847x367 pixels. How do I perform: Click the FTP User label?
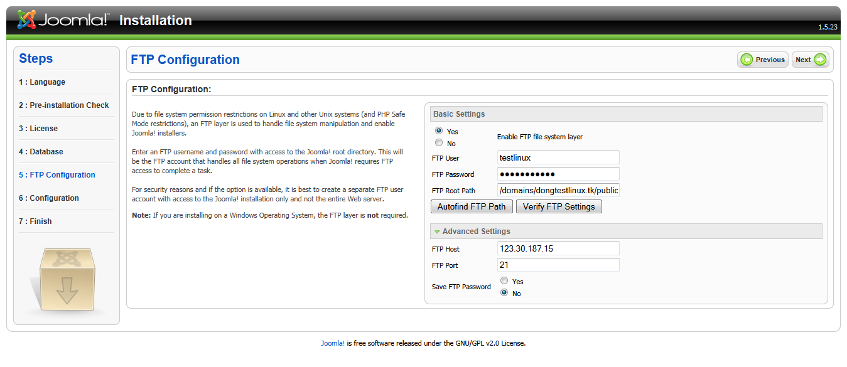pyautogui.click(x=446, y=158)
